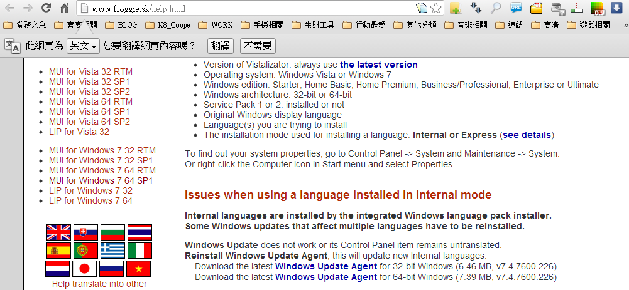The height and width of the screenshot is (290, 629).
Task: Open the 遊戲相關 bookmark folder
Action: coord(589,25)
